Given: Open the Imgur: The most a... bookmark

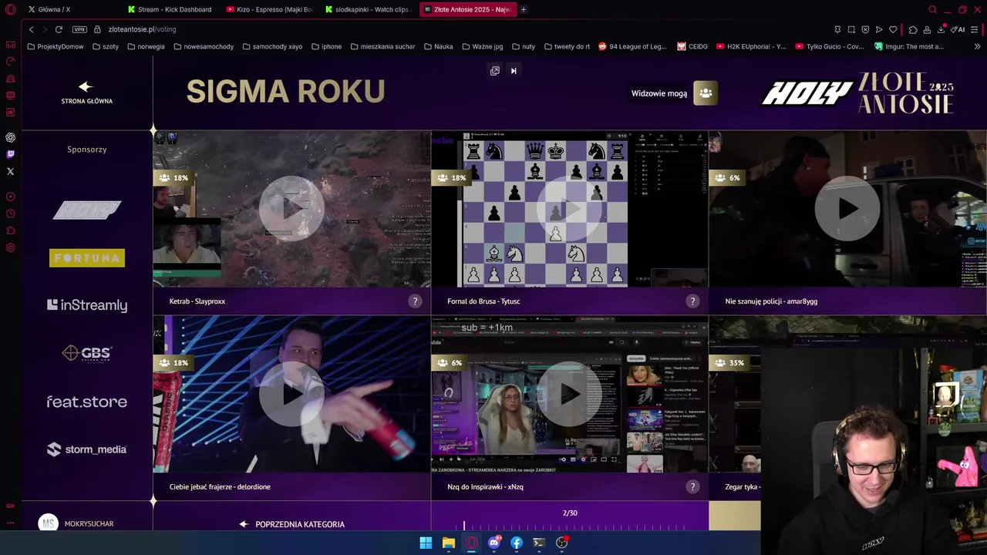Looking at the screenshot, I should (908, 46).
